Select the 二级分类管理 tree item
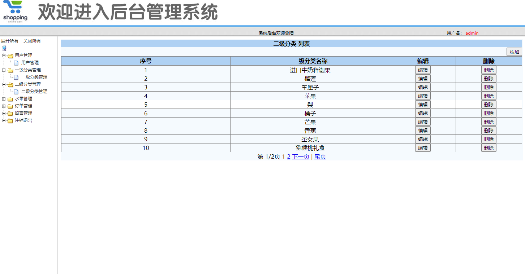The height and width of the screenshot is (274, 525). click(x=35, y=91)
